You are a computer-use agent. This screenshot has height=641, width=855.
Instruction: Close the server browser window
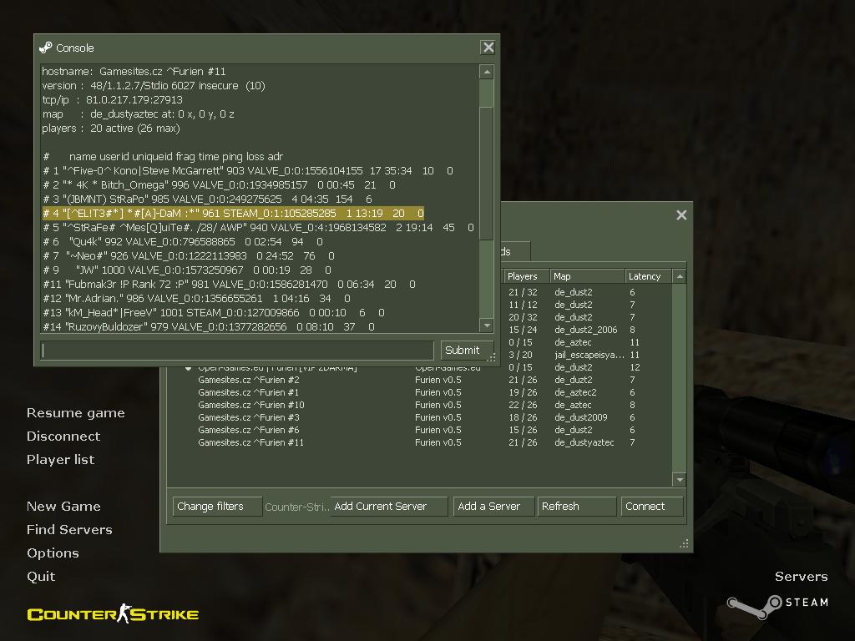point(681,215)
